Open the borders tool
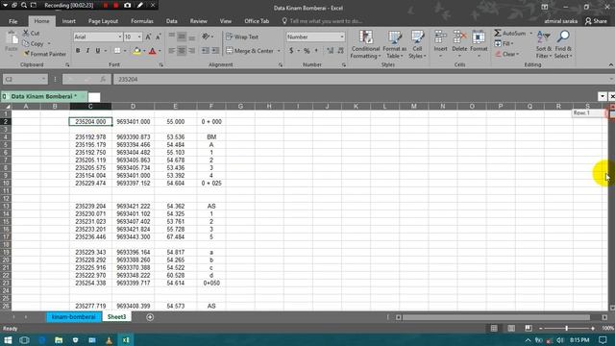This screenshot has height=346, width=615. pyautogui.click(x=117, y=51)
